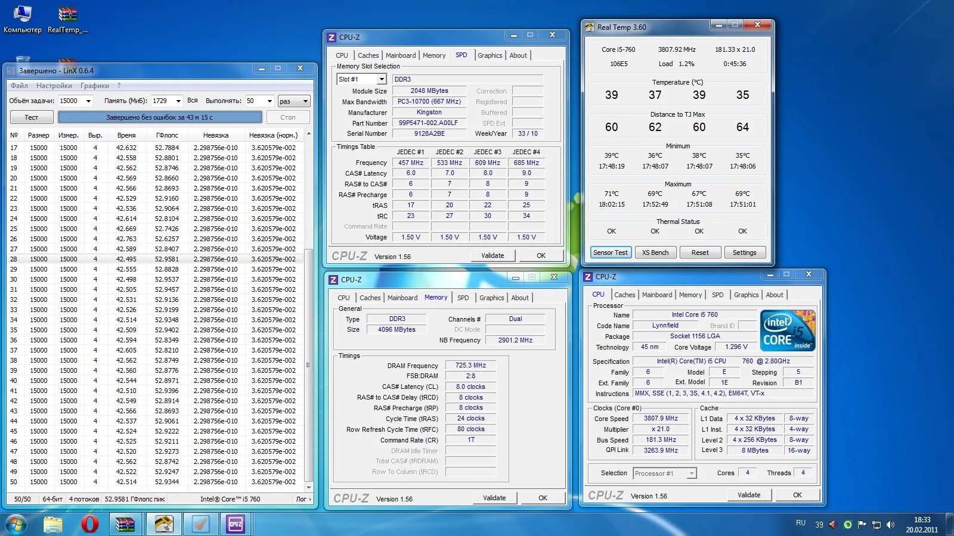
Task: Open Settings in Real Temp
Action: pyautogui.click(x=745, y=253)
